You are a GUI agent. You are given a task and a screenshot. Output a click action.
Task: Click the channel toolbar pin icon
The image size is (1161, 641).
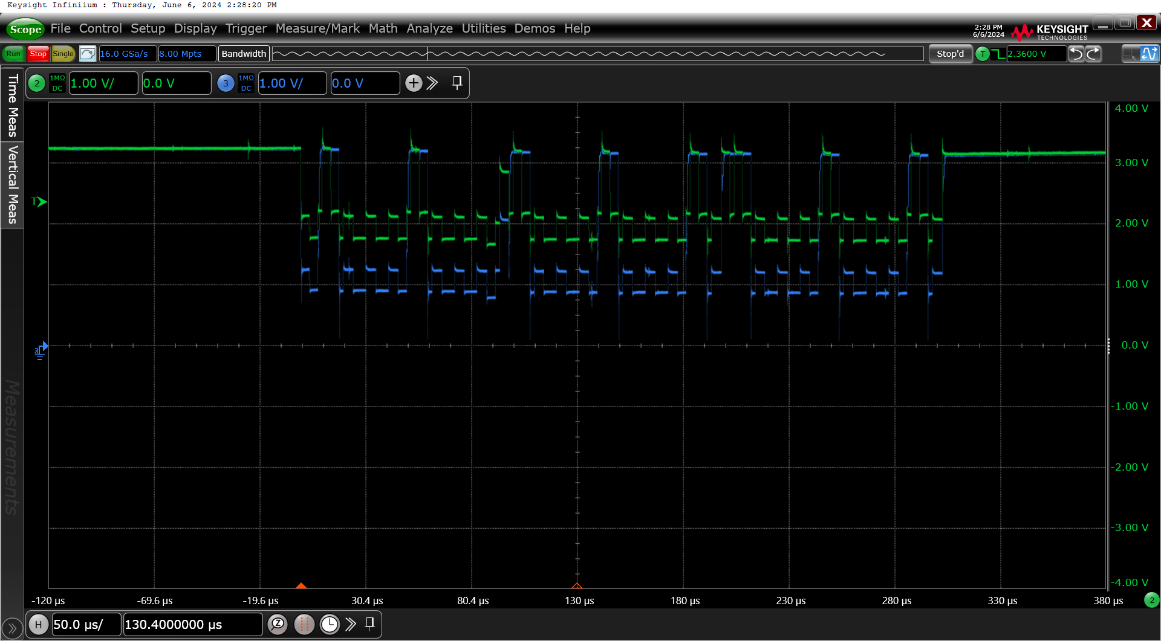pyautogui.click(x=457, y=83)
